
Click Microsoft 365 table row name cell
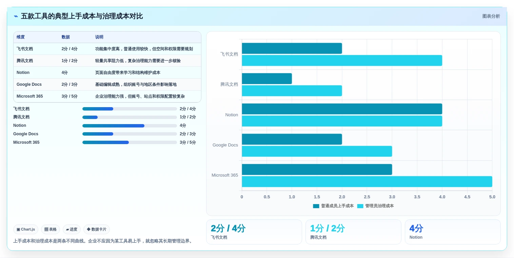(x=30, y=96)
